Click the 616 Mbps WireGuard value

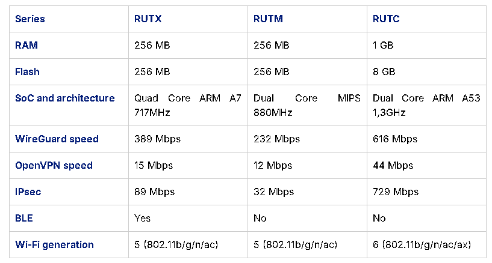395,139
